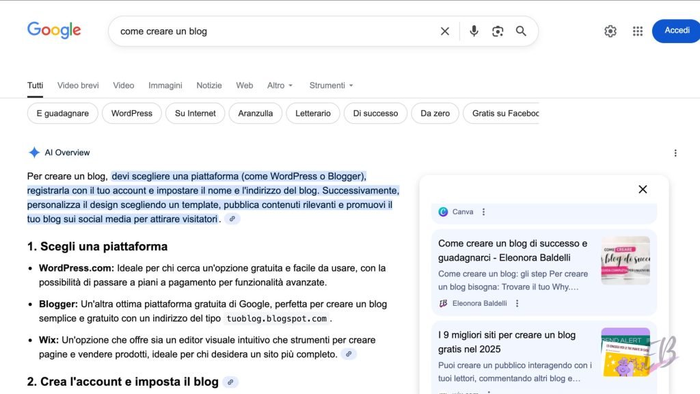Open three-dot menu next to Eleonora Baldelli
This screenshot has width=700, height=394.
pos(517,303)
